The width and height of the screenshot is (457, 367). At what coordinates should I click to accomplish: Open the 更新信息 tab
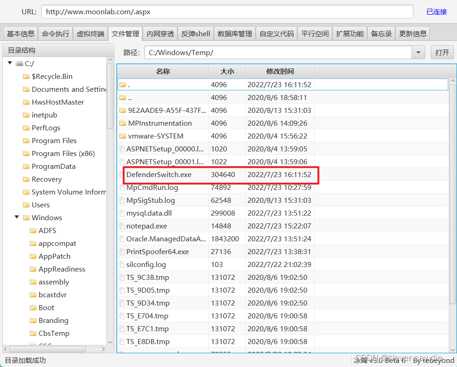(x=413, y=34)
